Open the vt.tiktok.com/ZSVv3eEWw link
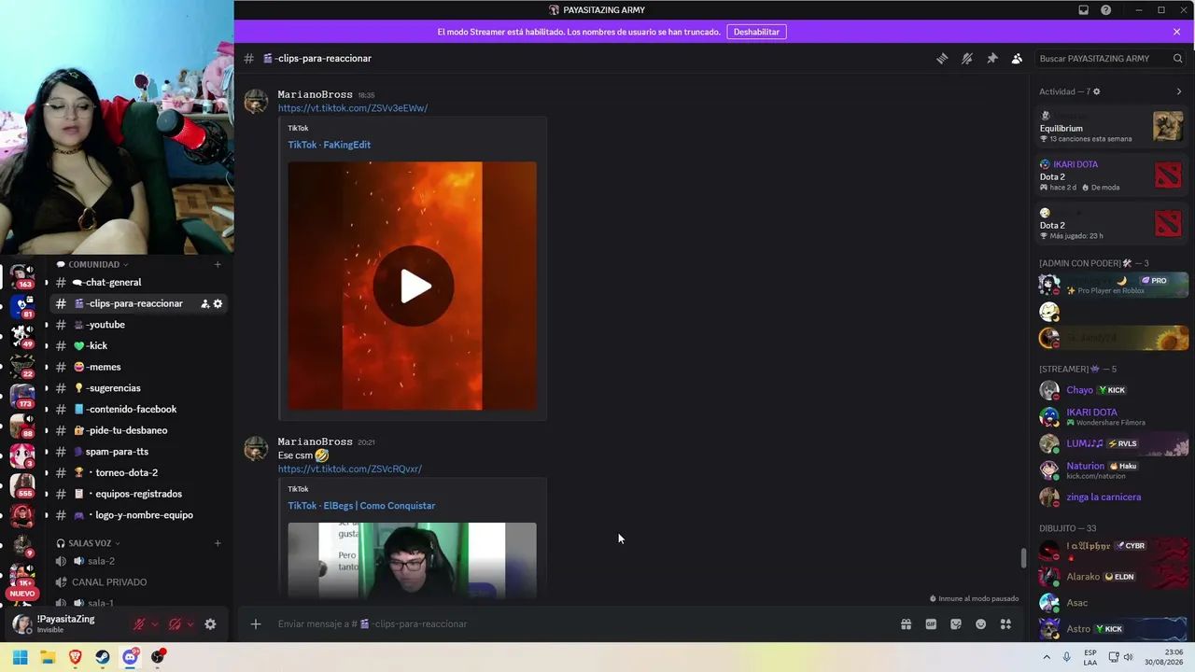This screenshot has height=672, width=1195. click(353, 108)
